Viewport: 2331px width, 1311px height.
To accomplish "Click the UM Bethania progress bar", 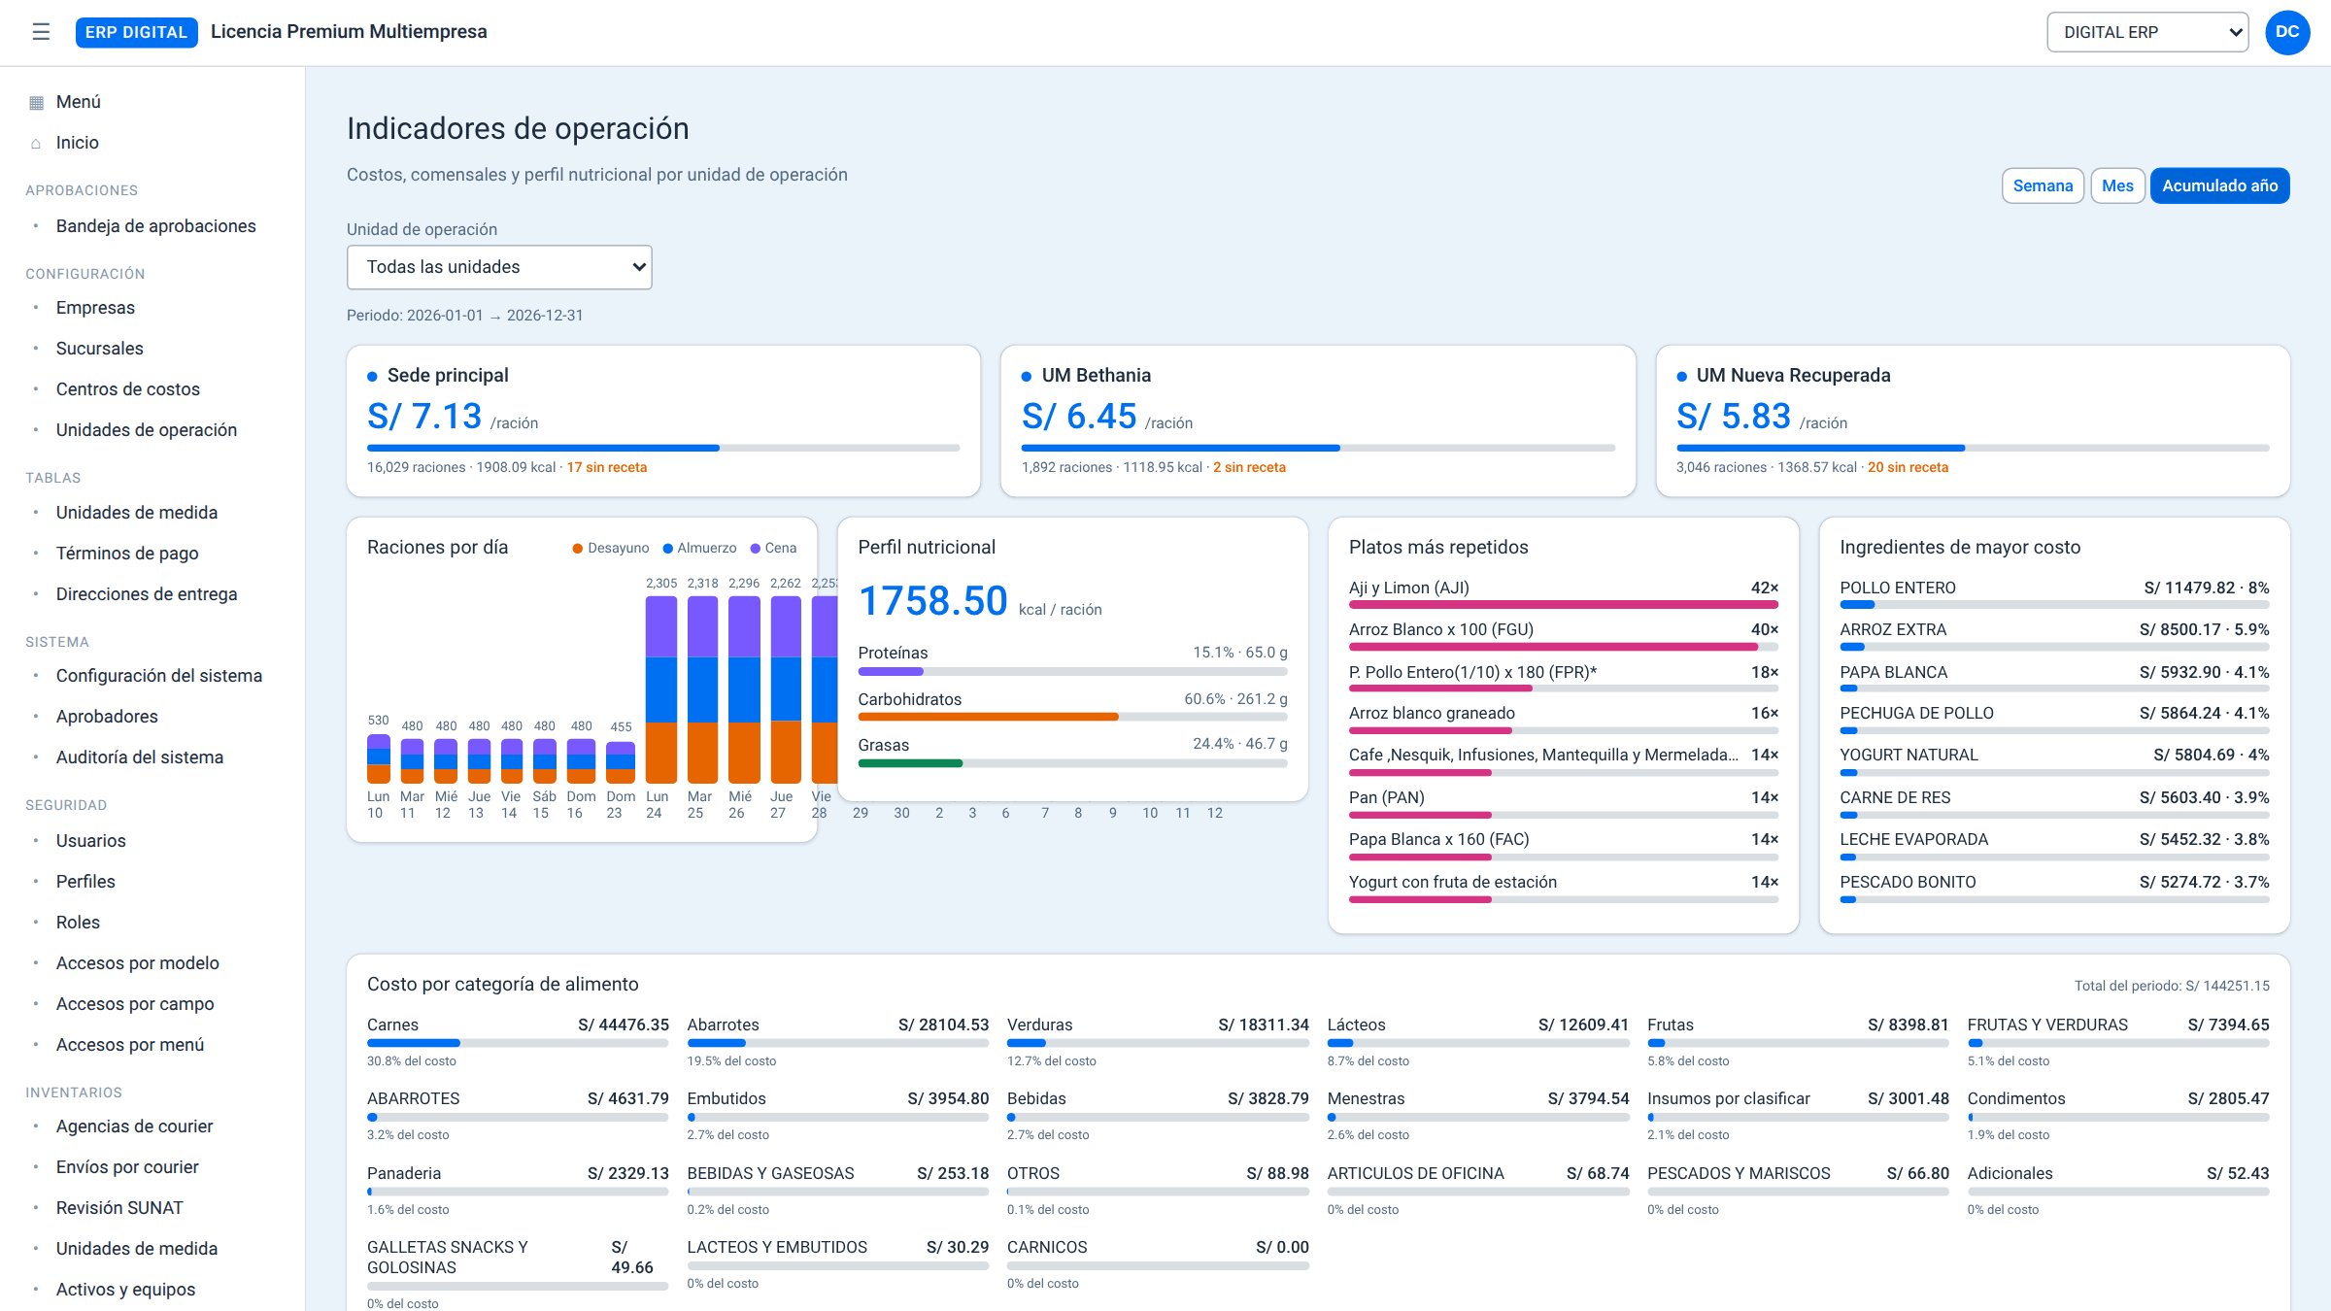I will click(x=1318, y=448).
